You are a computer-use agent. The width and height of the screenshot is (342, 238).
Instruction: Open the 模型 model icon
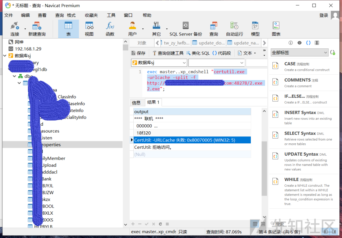255,29
